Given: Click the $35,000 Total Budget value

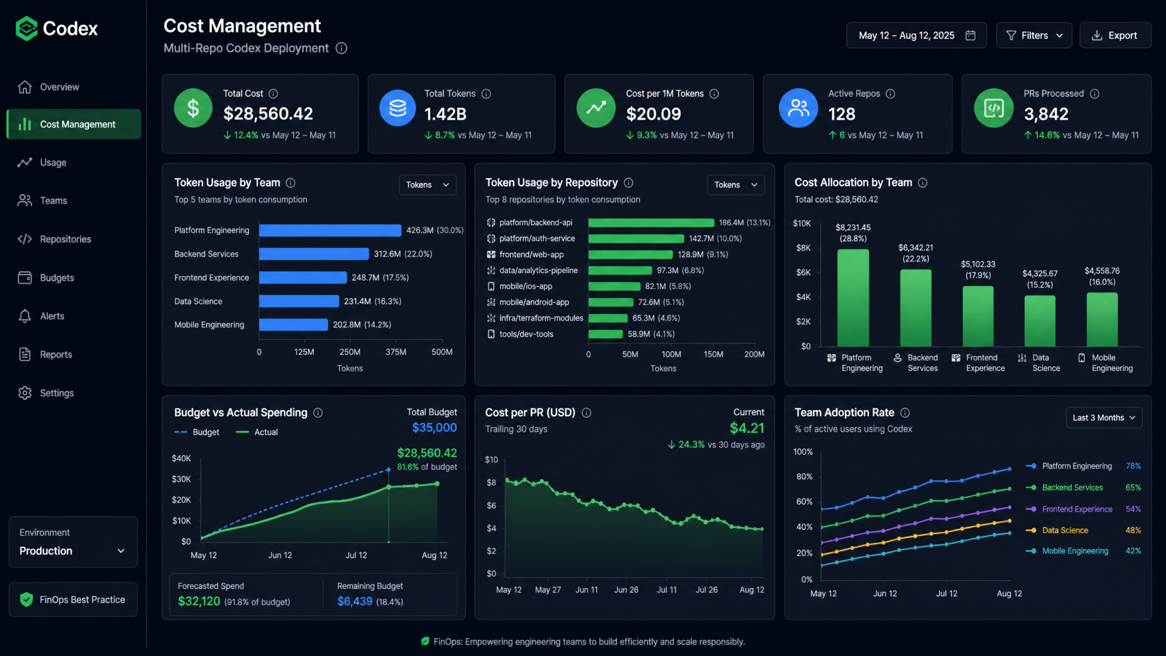Looking at the screenshot, I should [434, 428].
